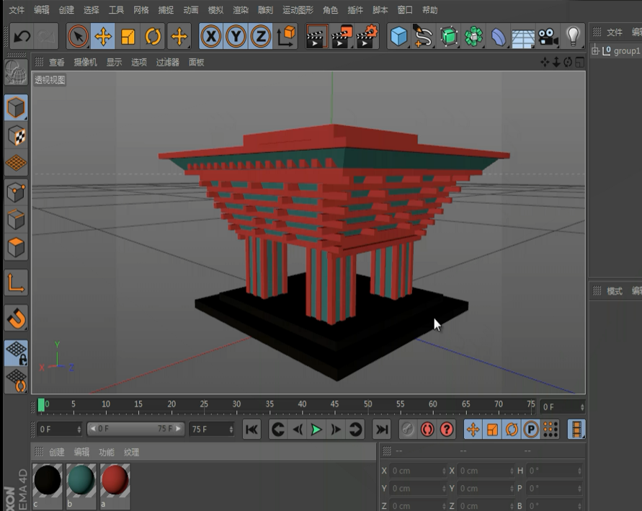Select teal material b

81,486
